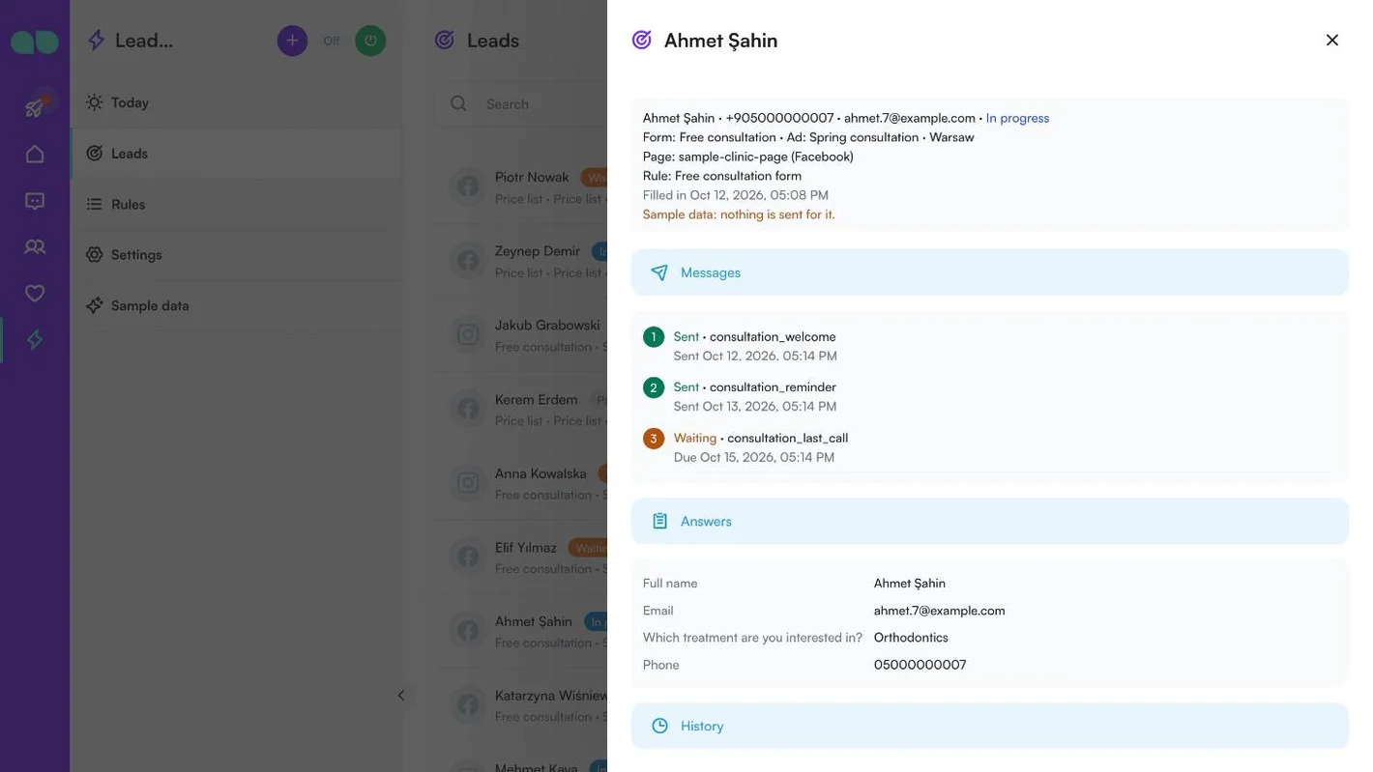Click the Facebook avatar beside Piotr Nowak
Image resolution: width=1373 pixels, height=772 pixels.
pyautogui.click(x=468, y=186)
